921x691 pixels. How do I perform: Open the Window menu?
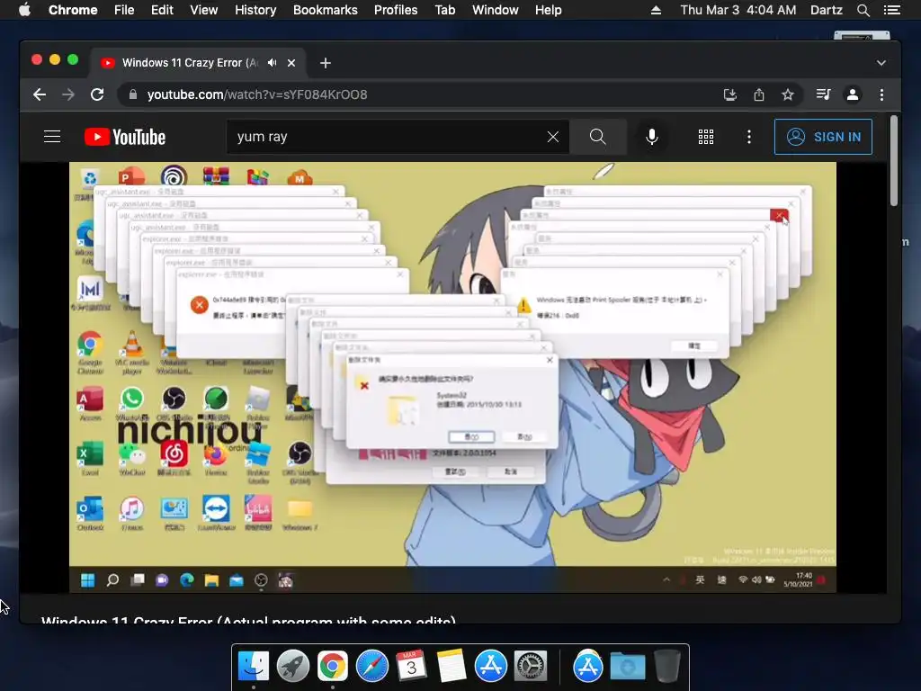[x=496, y=10]
